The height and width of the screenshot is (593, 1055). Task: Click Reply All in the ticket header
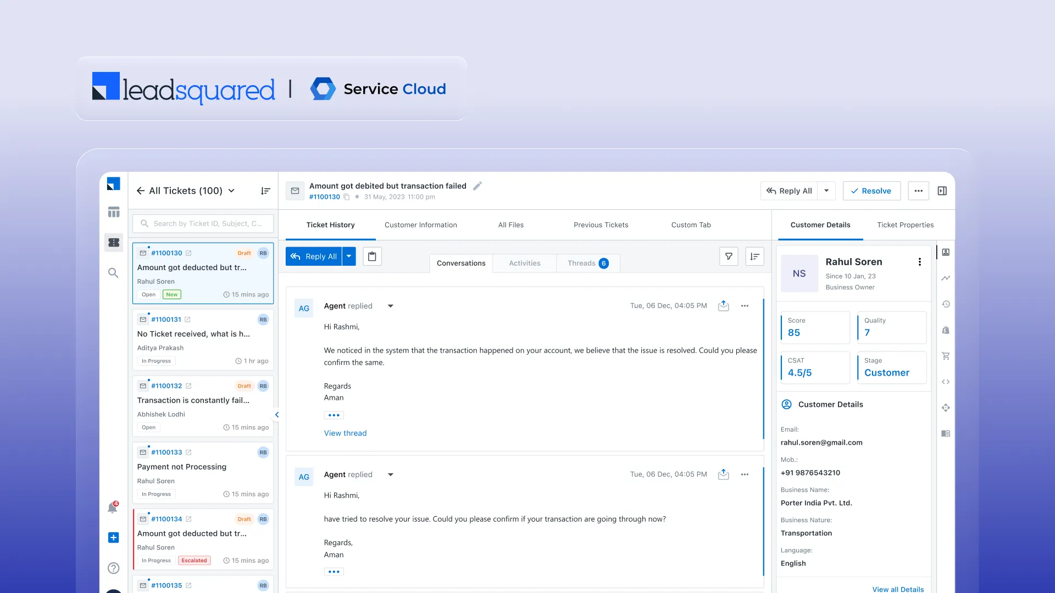[789, 191]
